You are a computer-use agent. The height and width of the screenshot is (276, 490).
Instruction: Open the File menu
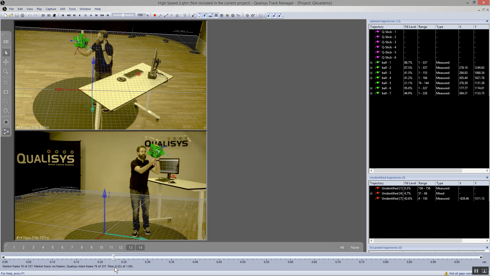click(x=11, y=9)
